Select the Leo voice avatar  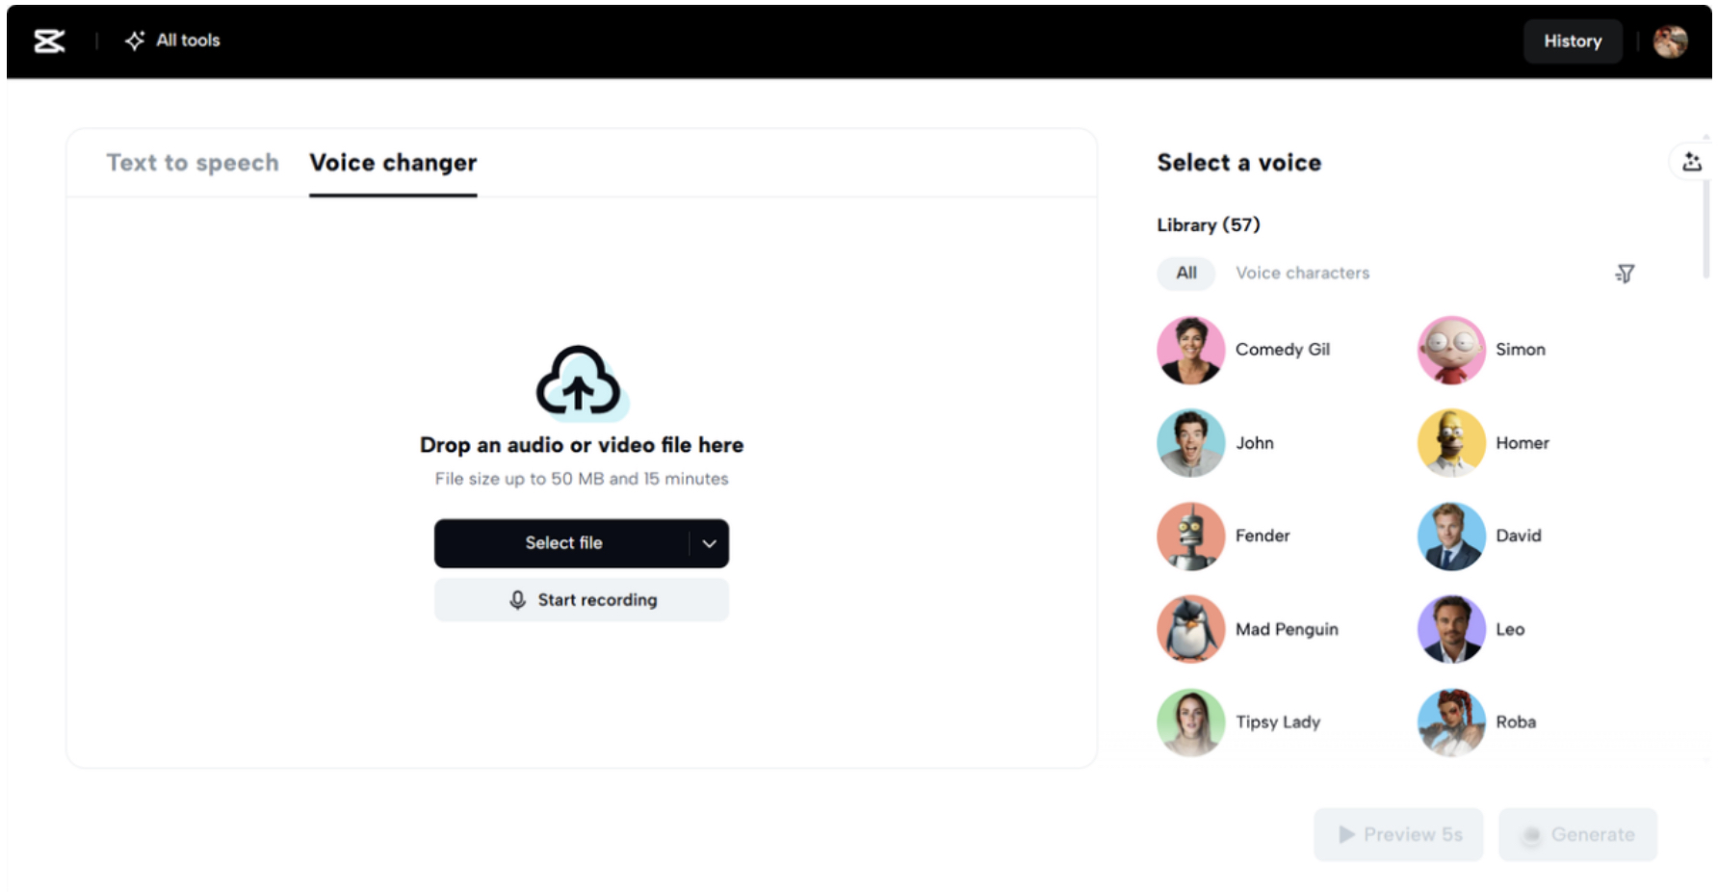pos(1451,629)
